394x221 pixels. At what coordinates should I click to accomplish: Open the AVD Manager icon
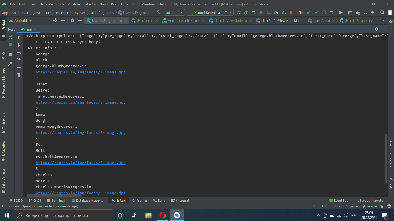(x=365, y=12)
